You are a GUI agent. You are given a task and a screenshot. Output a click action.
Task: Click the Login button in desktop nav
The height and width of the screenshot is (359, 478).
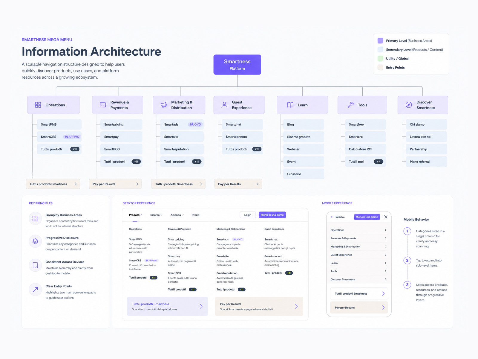248,215
